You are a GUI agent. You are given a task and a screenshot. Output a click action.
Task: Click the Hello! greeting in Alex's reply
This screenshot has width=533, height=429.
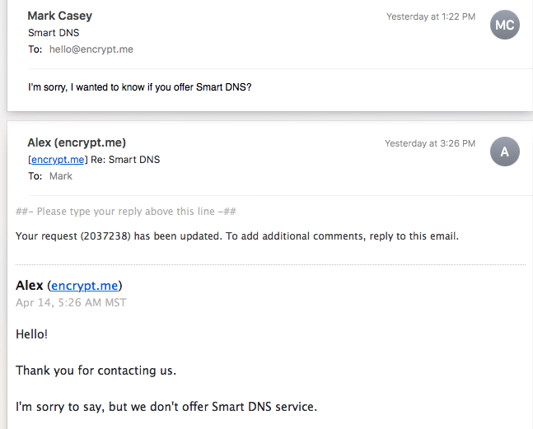(31, 334)
